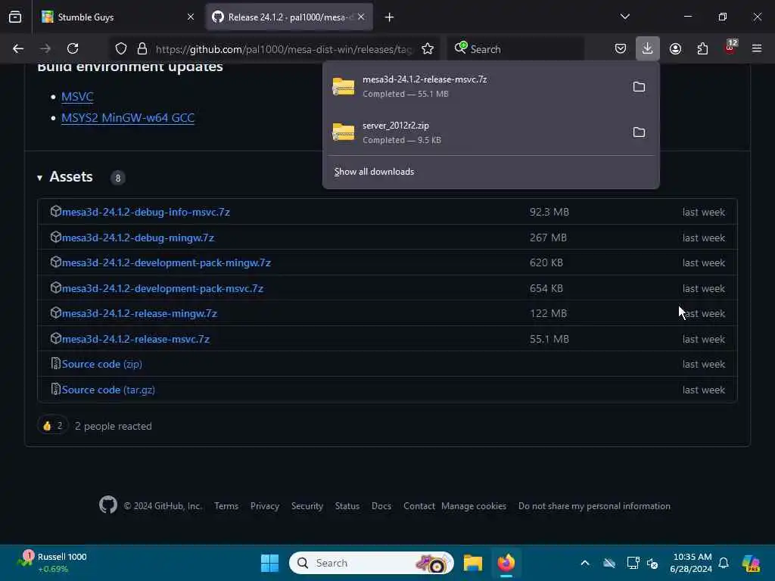Open downloaded mesa3d-24.1.2-release-msvc.7z file entry
Image resolution: width=775 pixels, height=581 pixels.
pyautogui.click(x=475, y=86)
